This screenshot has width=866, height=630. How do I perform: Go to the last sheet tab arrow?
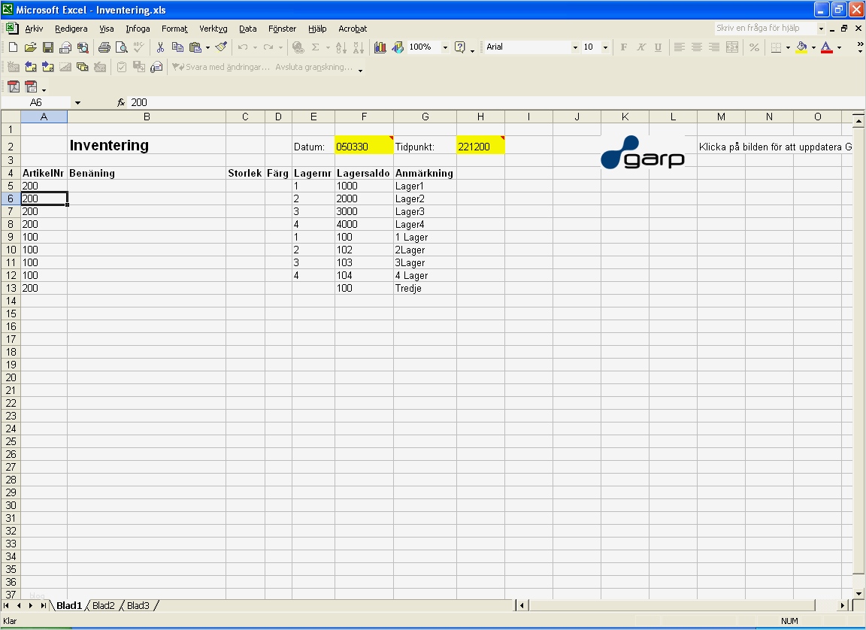43,606
